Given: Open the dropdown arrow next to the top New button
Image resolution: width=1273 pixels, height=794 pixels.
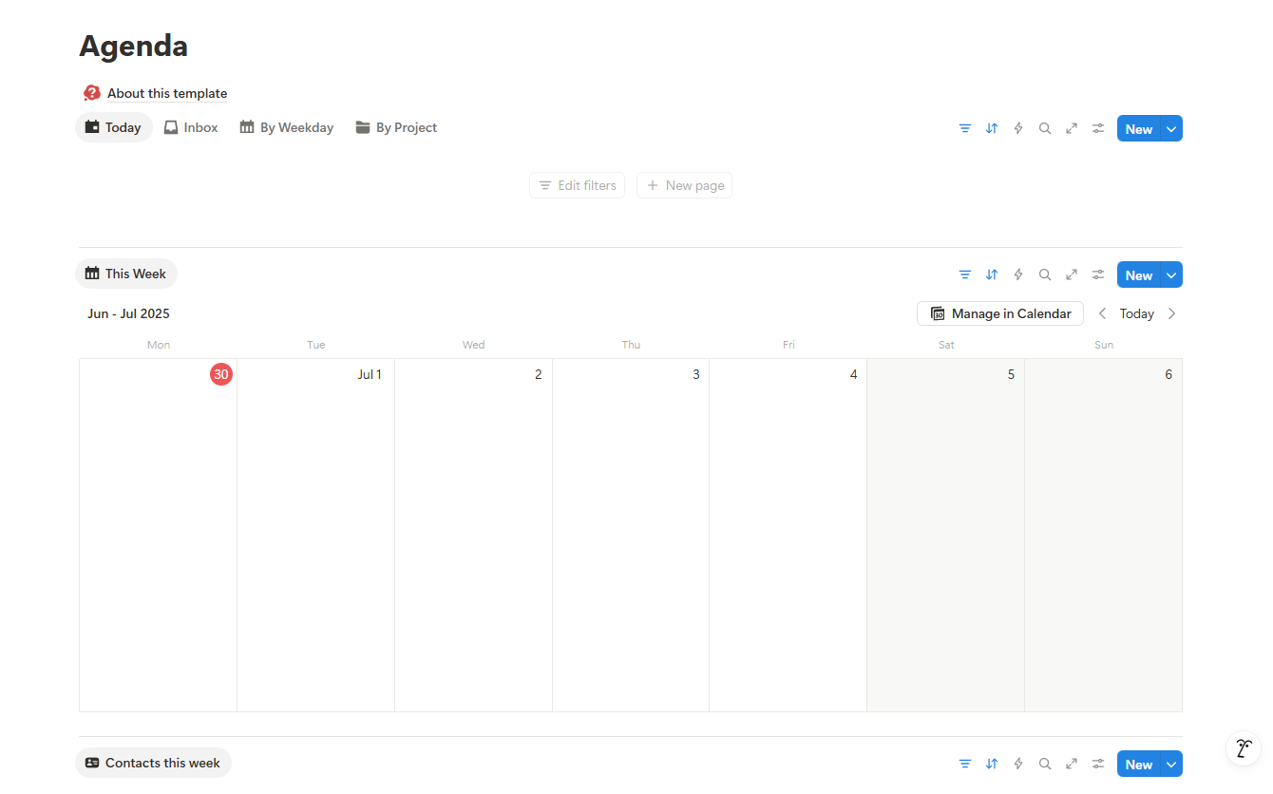Looking at the screenshot, I should [1171, 129].
